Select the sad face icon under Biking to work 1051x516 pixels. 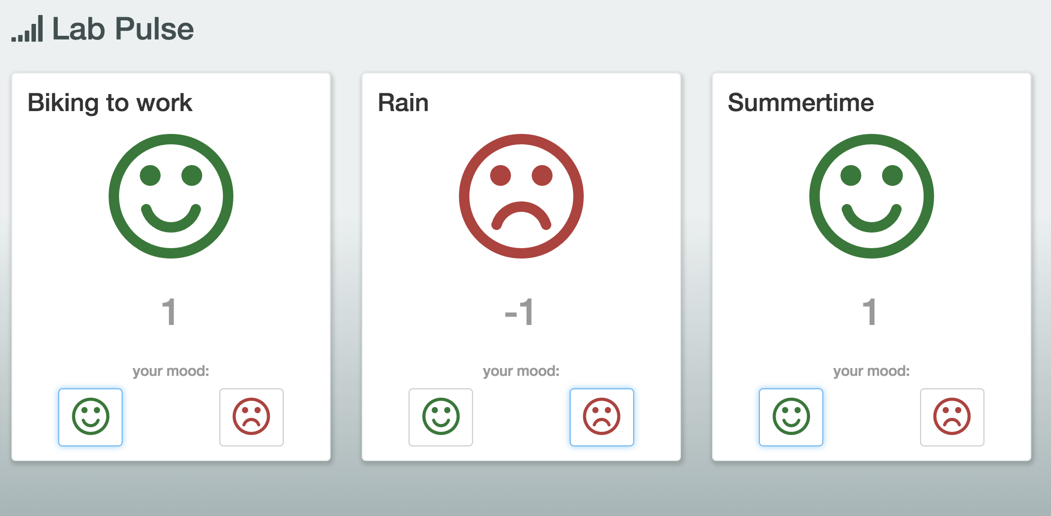[x=251, y=417]
